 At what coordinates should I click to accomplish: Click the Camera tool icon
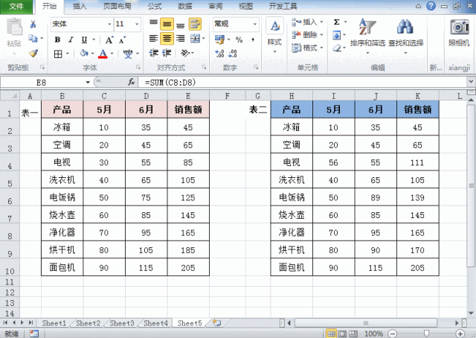459,28
